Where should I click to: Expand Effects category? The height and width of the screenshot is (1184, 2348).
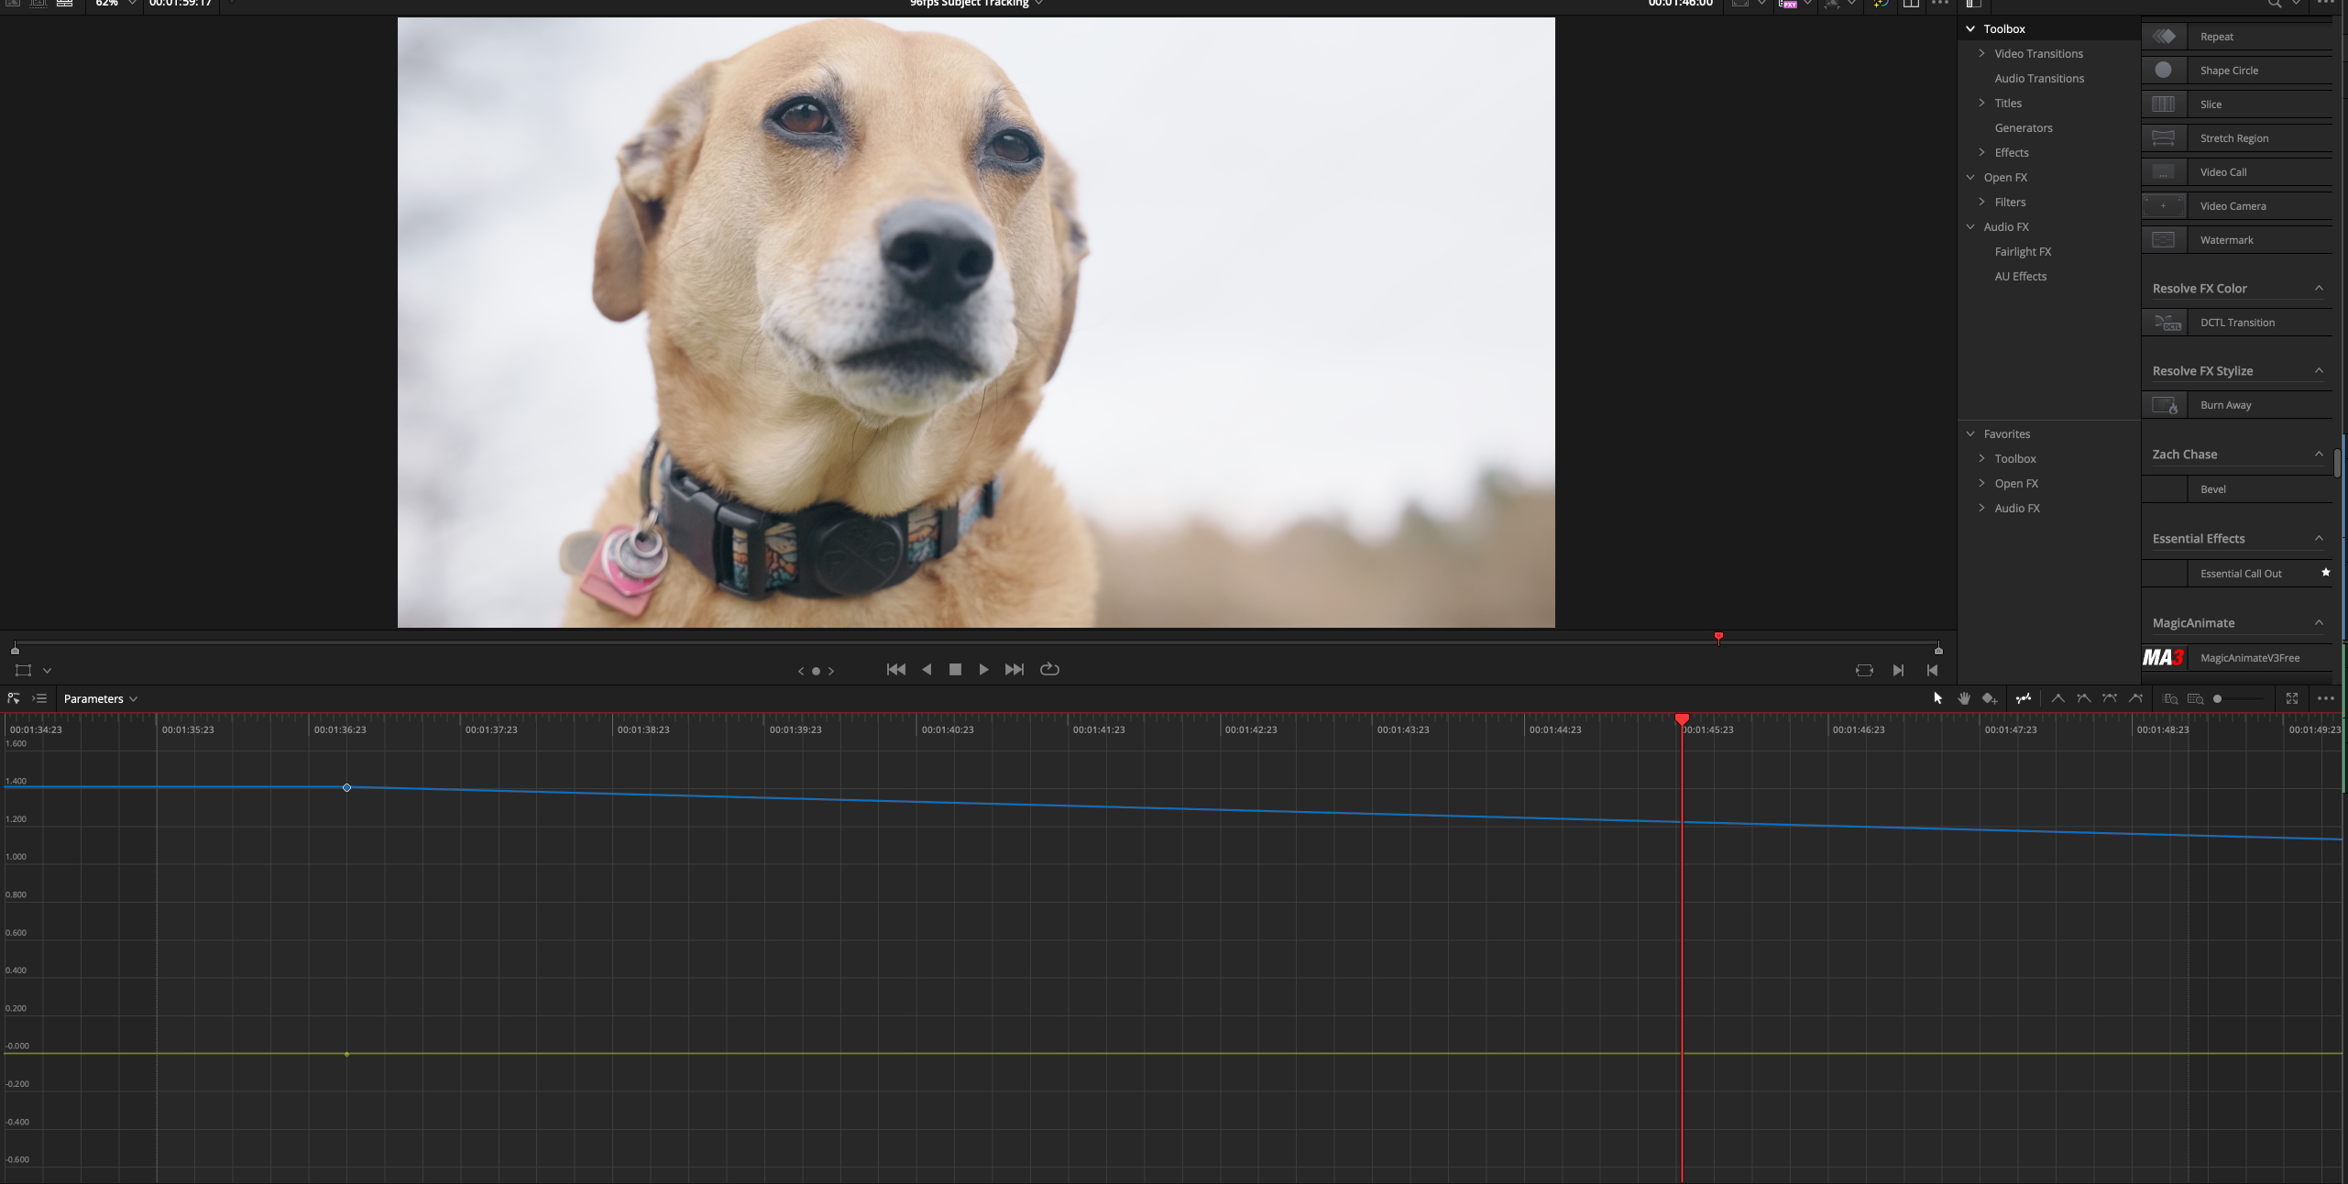coord(1981,153)
